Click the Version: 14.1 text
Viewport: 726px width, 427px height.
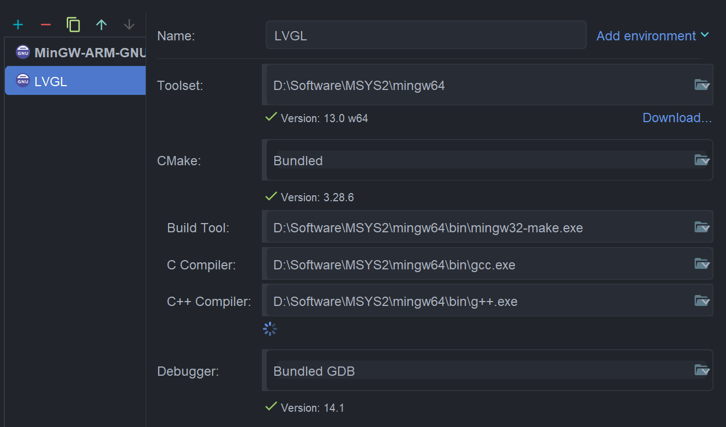click(312, 408)
